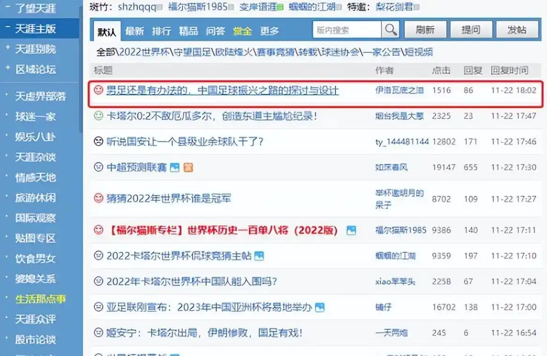Screen dimensions: 547x356
Task: Click the image icon beside 亚足联刚宣布 thread
Action: (x=320, y=308)
